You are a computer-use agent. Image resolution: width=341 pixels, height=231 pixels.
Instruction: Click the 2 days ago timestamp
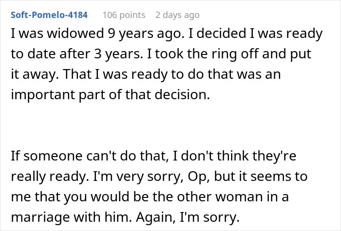coord(177,15)
